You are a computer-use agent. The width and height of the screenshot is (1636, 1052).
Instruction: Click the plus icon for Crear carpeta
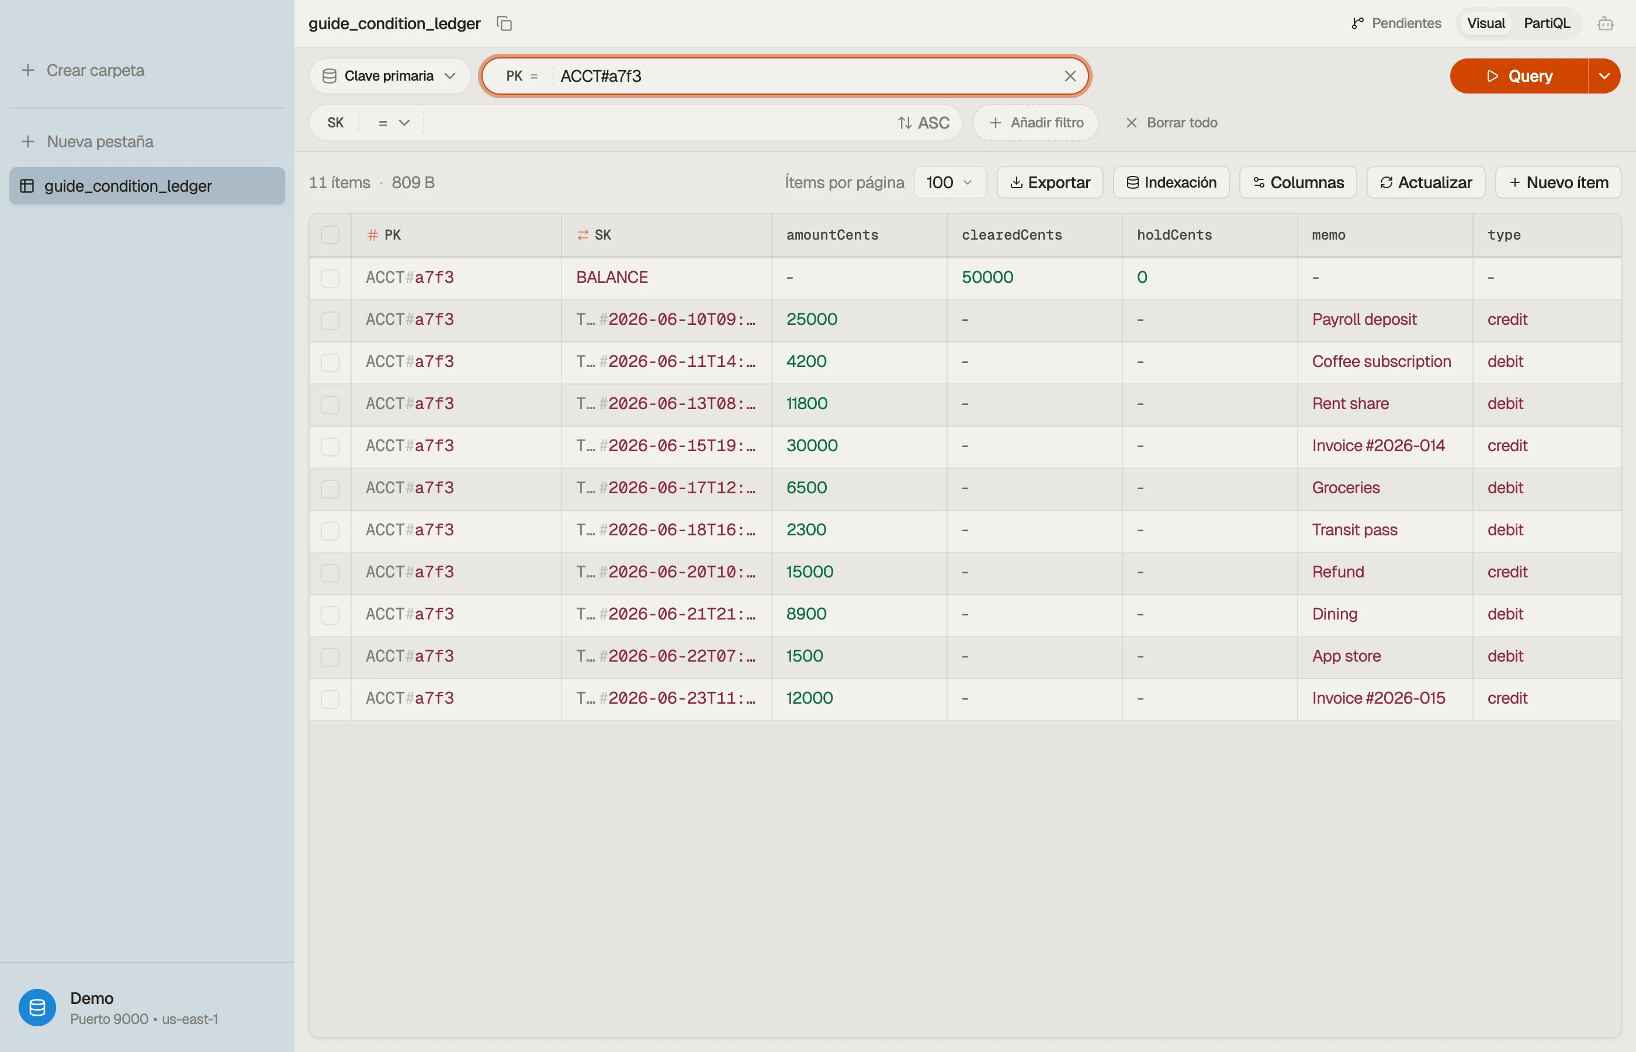click(x=28, y=70)
